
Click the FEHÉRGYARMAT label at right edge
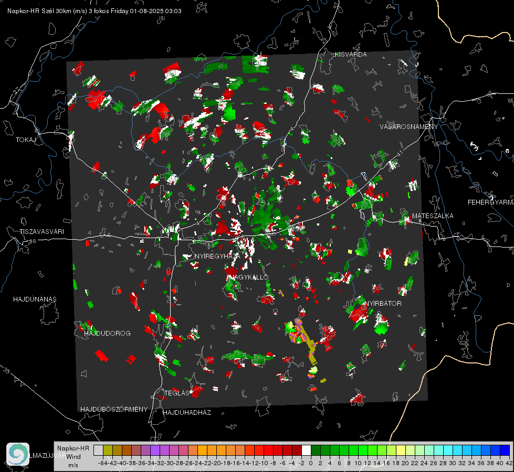tap(490, 202)
